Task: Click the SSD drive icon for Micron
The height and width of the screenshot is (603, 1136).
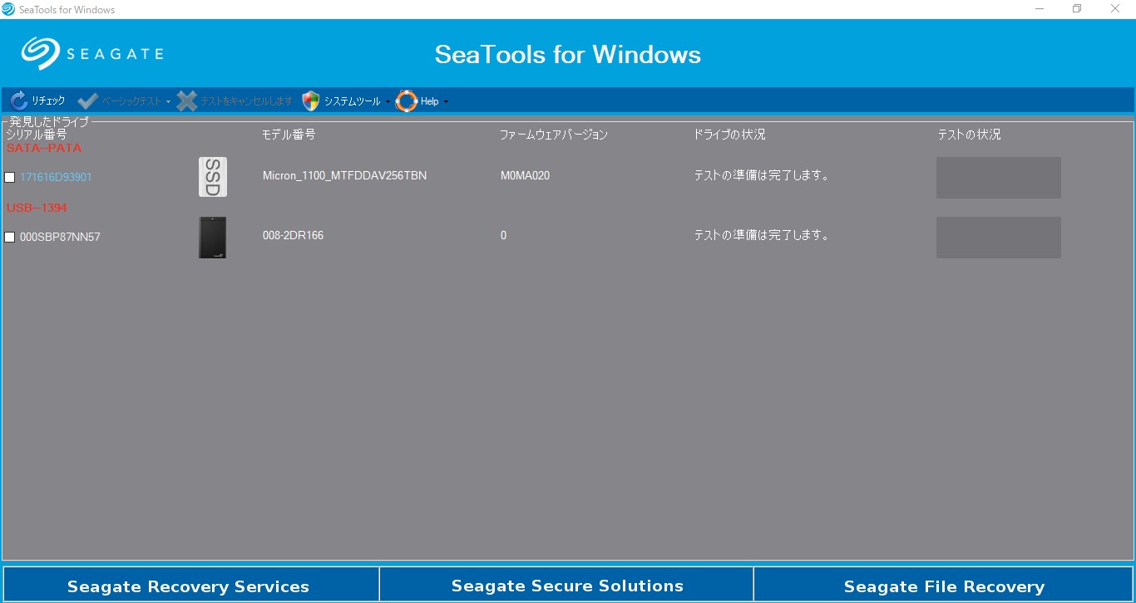Action: pos(213,177)
